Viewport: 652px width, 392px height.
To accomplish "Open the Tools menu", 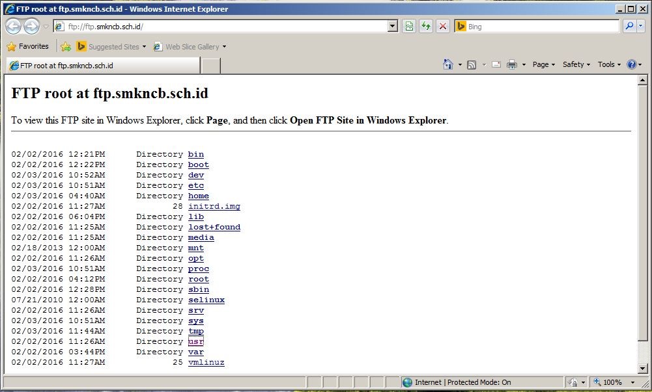I will pyautogui.click(x=607, y=64).
